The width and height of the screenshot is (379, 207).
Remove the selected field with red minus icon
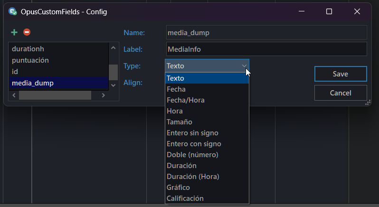pyautogui.click(x=27, y=32)
